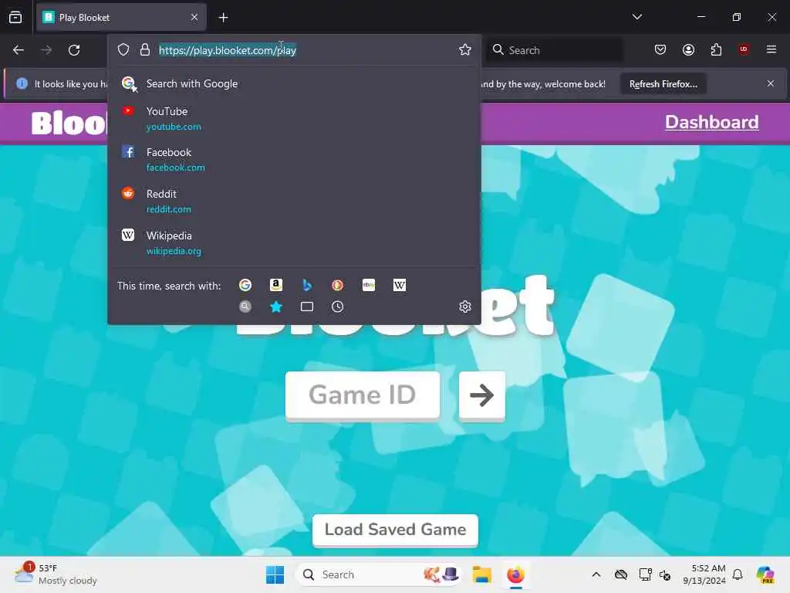Search open tabs using the tab icon
790x593 pixels.
click(307, 307)
